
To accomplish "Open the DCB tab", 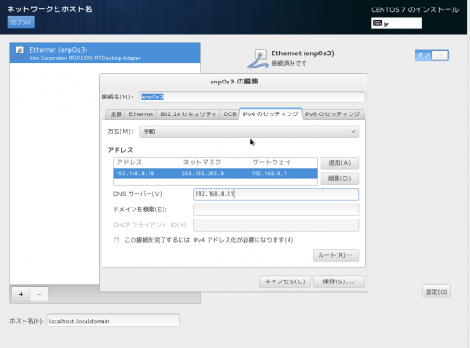I will click(229, 114).
